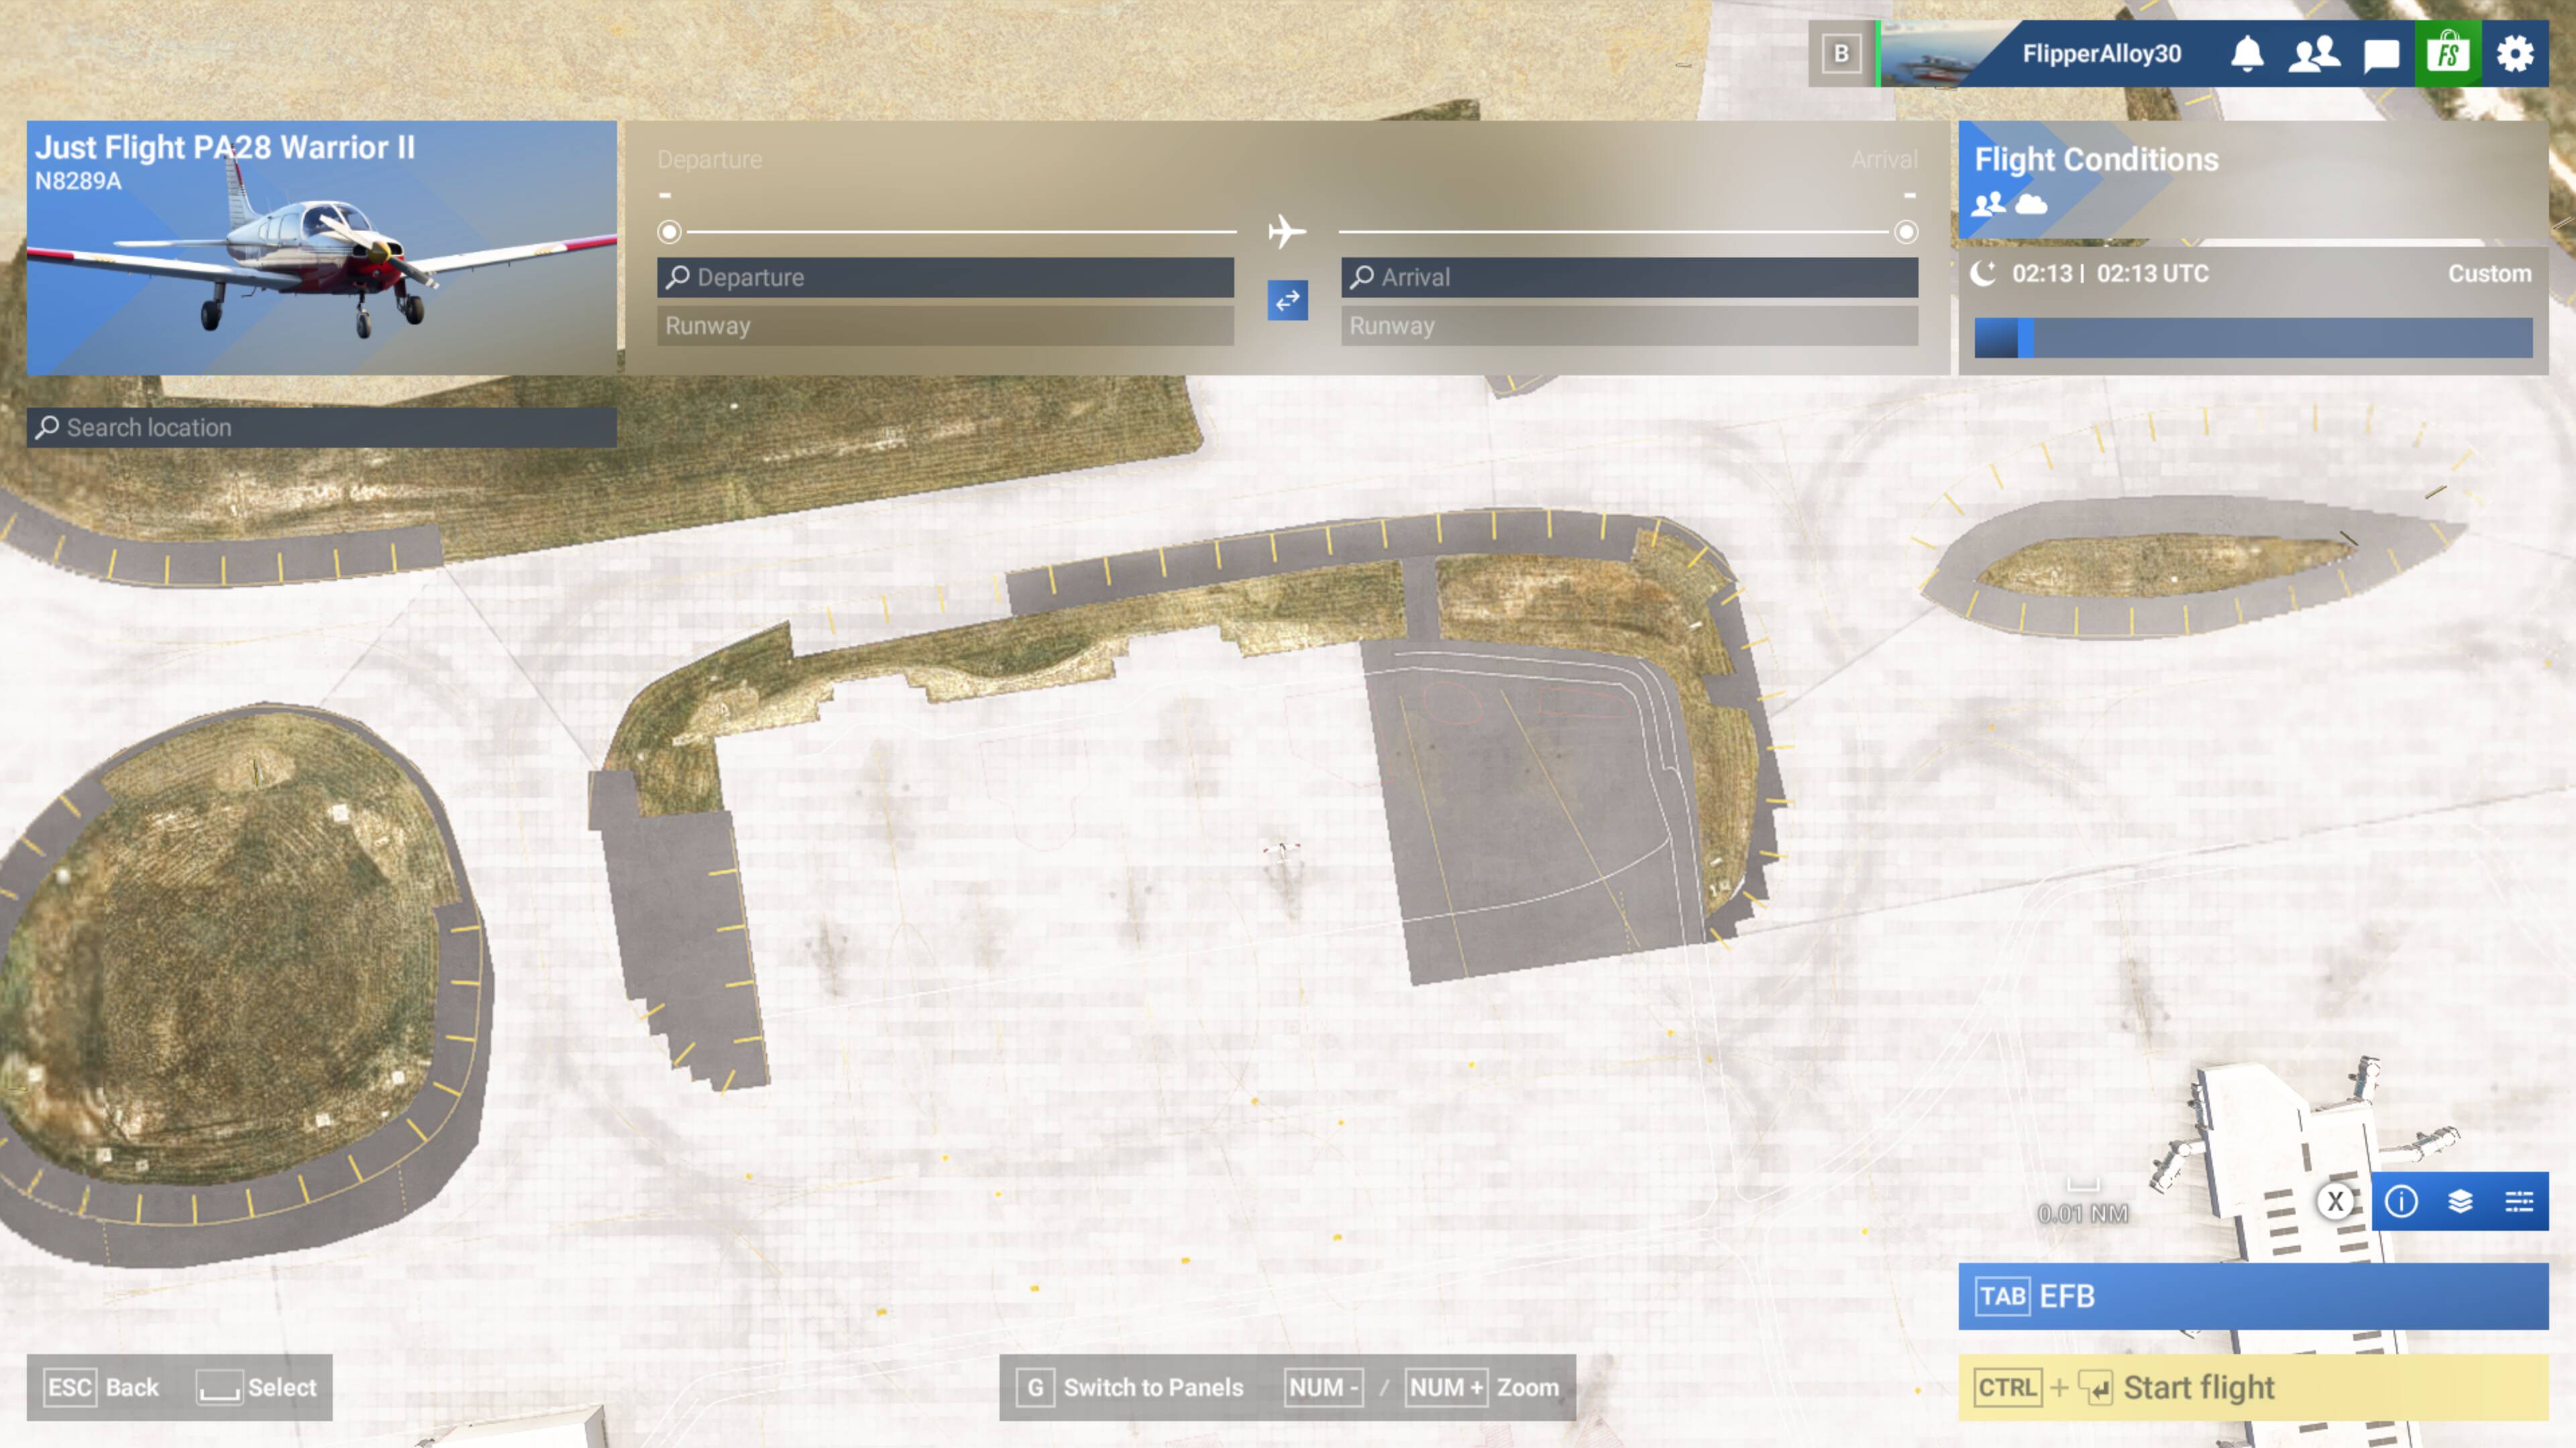Open the map layers icon
The image size is (2576, 1448).
pyautogui.click(x=2460, y=1201)
